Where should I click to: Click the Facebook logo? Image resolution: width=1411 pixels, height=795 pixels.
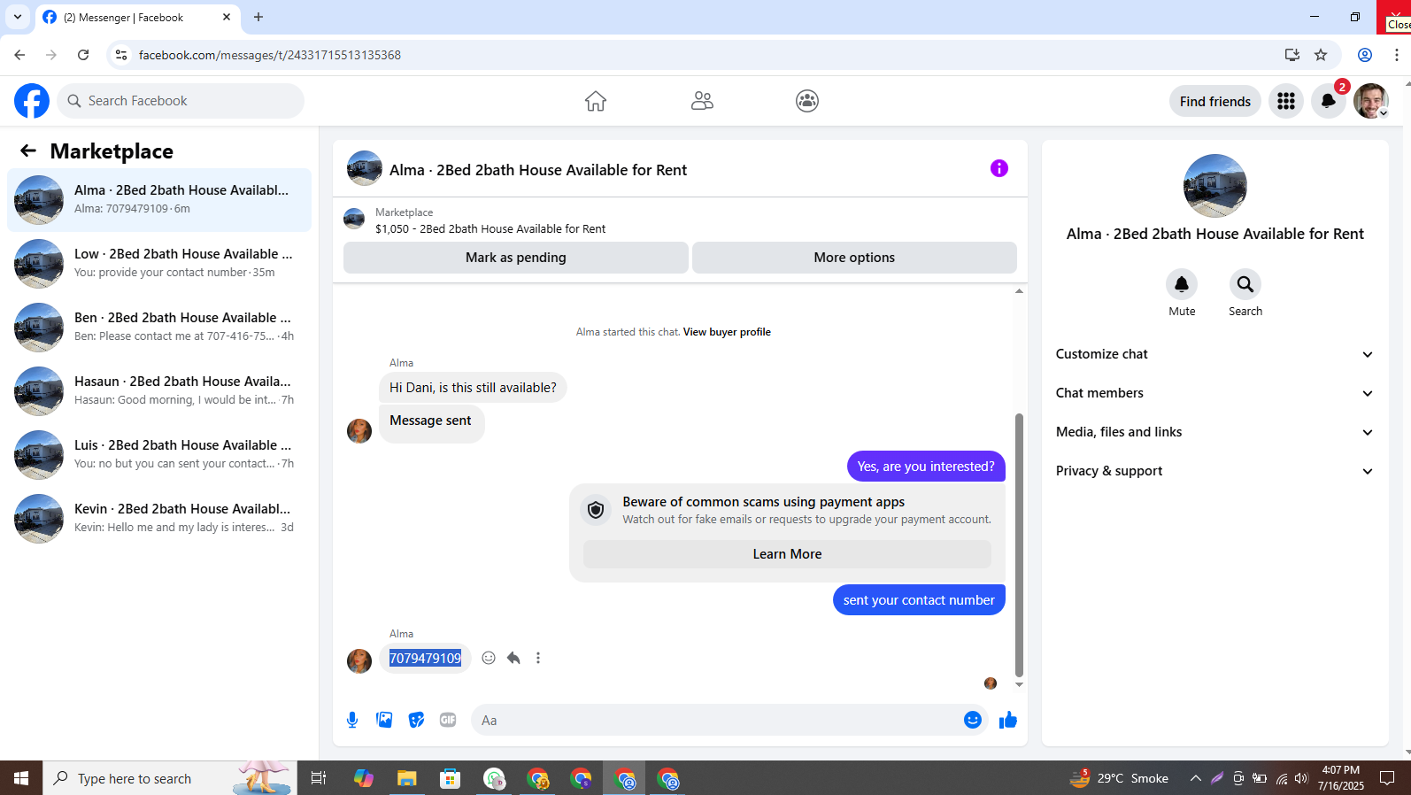coord(32,101)
